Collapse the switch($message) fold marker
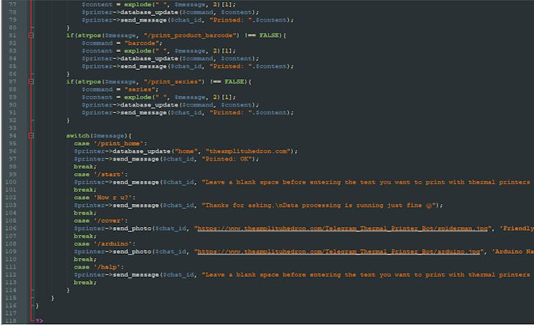The width and height of the screenshot is (534, 325). (31, 135)
